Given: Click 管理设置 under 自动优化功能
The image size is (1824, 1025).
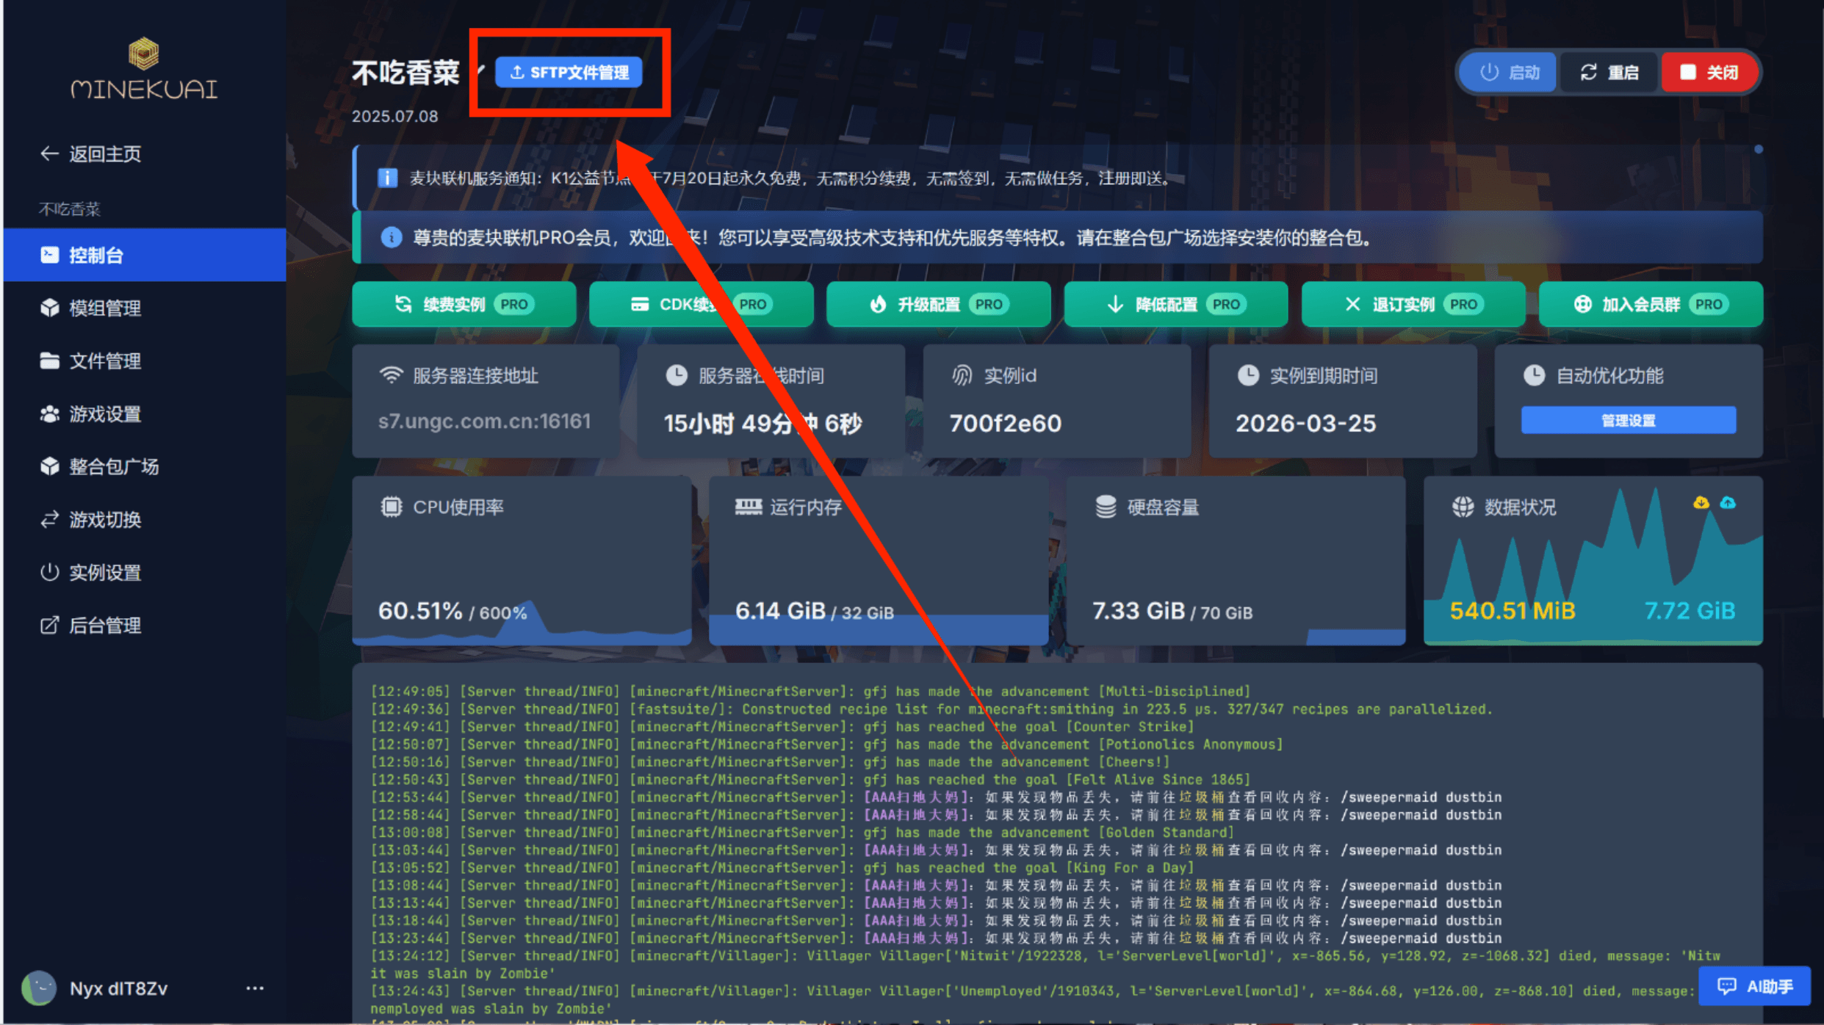Looking at the screenshot, I should point(1626,420).
